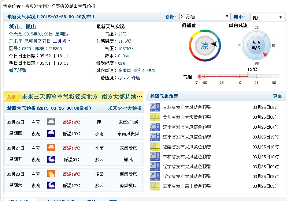Click the 低温12℃ cell for 03月28日
This screenshot has width=289, height=201.
point(71,186)
